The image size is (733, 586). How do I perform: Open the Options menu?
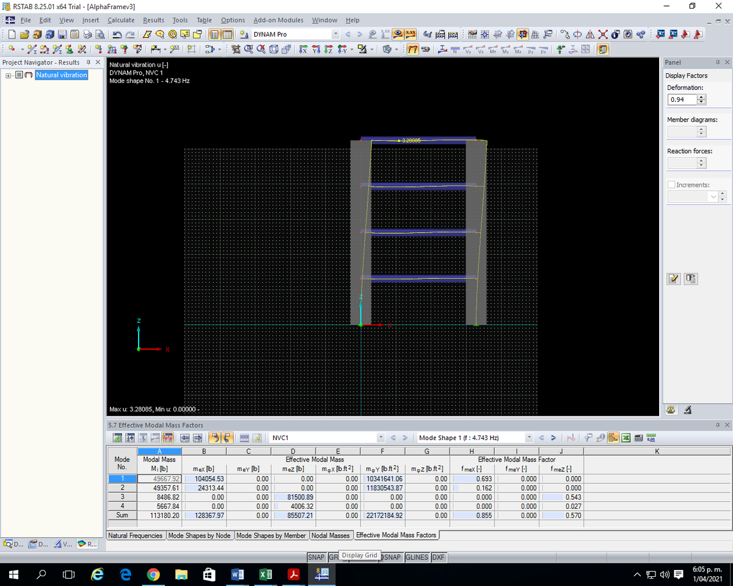[233, 20]
